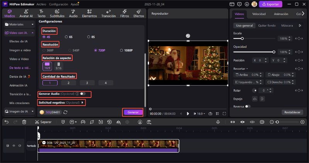Open the Texto tool
Viewport: 309px width, 163px height.
[x=41, y=13]
